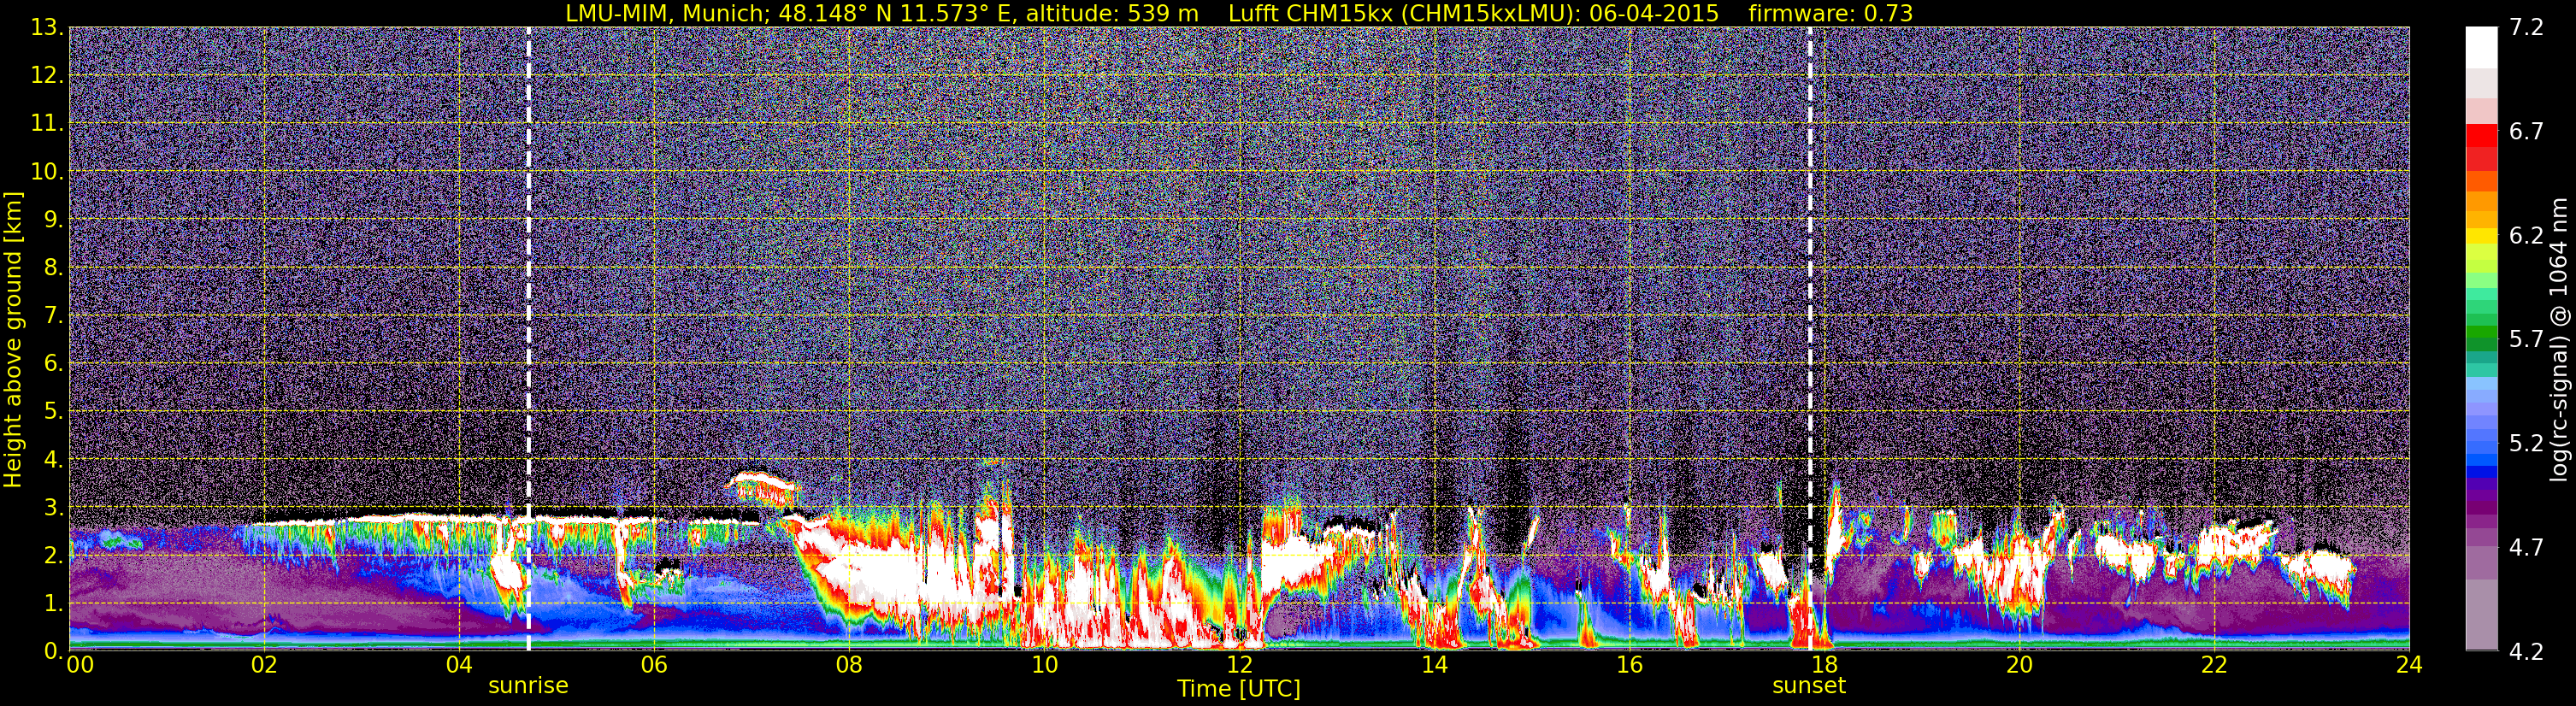Viewport: 2576px width, 706px height.
Task: Click the x-axis tick label '16'
Action: [x=1629, y=665]
